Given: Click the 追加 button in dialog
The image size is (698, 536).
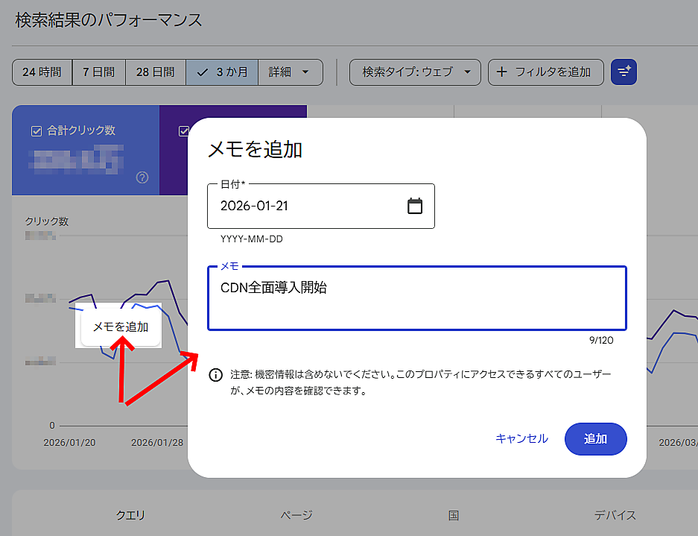Looking at the screenshot, I should point(595,439).
